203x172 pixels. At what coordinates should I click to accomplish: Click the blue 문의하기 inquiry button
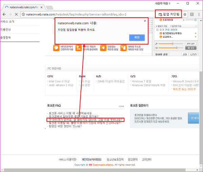194,118
